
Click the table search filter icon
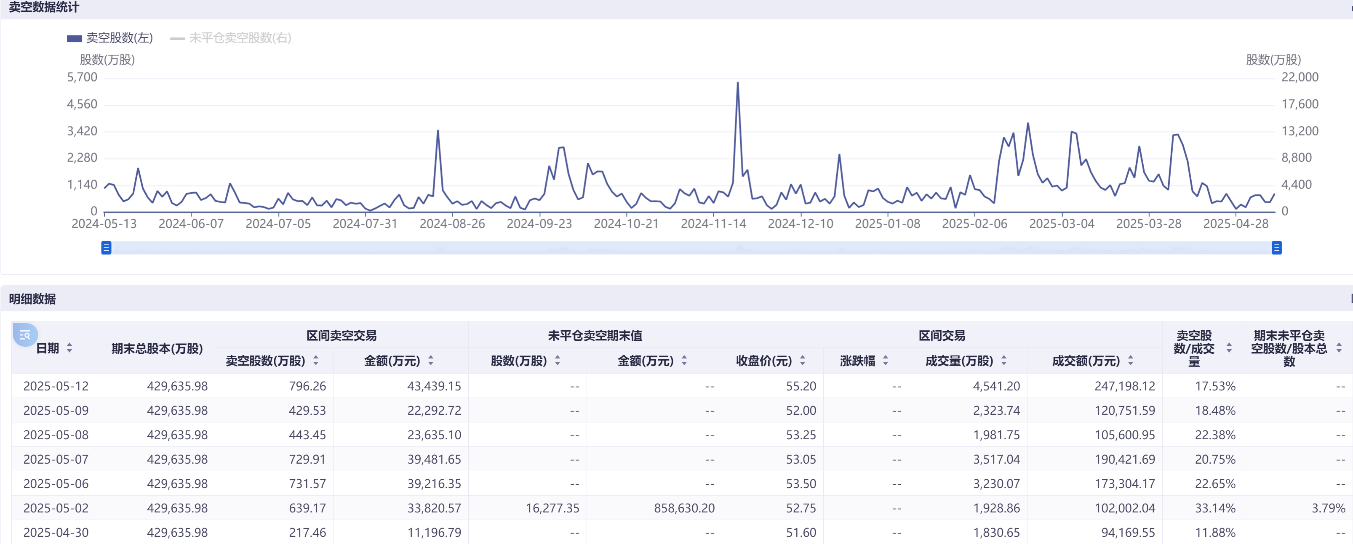coord(25,335)
